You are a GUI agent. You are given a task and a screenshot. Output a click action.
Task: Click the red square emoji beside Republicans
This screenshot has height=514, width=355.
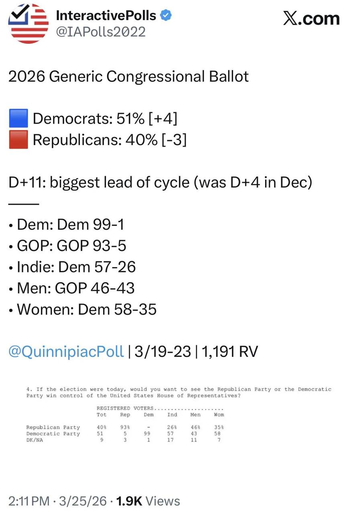point(18,140)
